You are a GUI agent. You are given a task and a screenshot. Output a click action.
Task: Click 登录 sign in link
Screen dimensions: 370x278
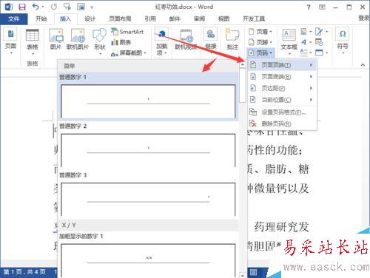(364, 18)
